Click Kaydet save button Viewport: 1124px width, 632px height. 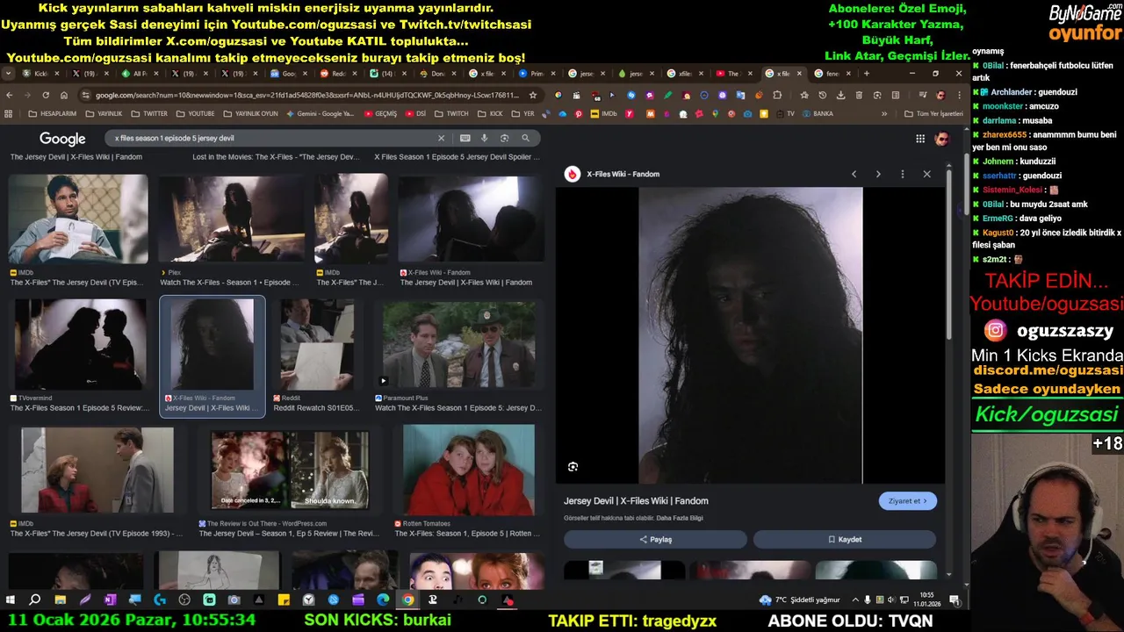coord(844,540)
